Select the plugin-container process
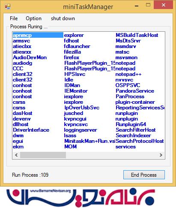Viewport: 176px width, 208px height. point(135,102)
